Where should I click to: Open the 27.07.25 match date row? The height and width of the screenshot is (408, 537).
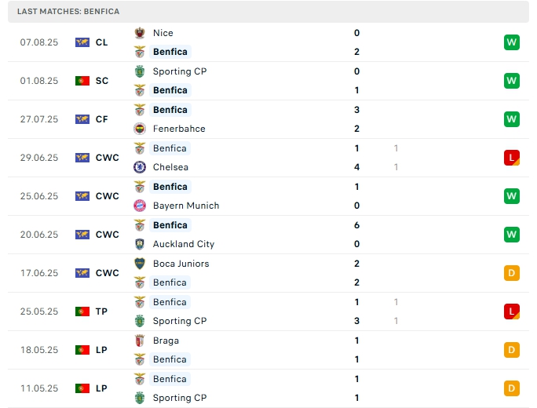point(39,119)
